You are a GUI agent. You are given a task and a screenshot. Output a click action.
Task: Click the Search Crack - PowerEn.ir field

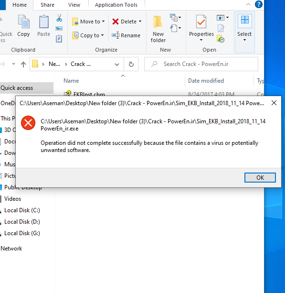click(201, 64)
